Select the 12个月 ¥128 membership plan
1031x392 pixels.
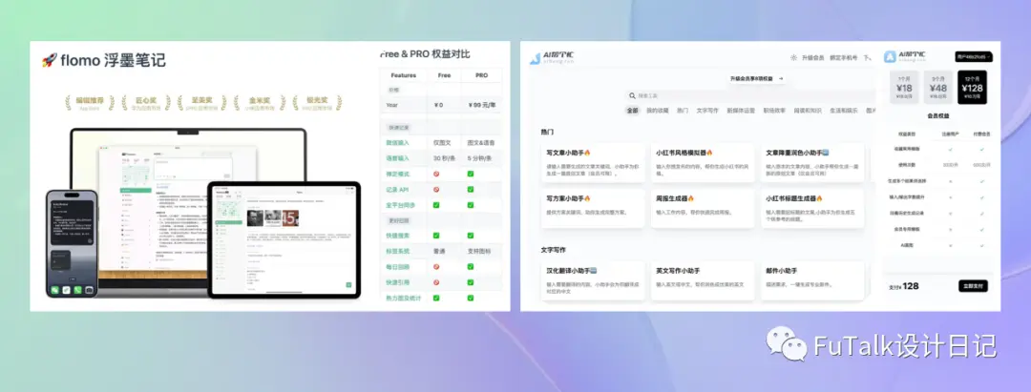(x=972, y=88)
